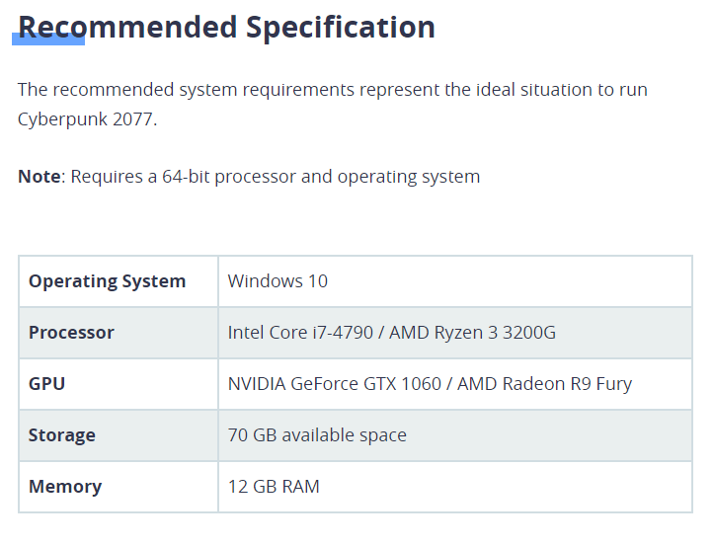Image resolution: width=714 pixels, height=546 pixels.
Task: Click the blue highlight under the heading
Action: [x=48, y=39]
